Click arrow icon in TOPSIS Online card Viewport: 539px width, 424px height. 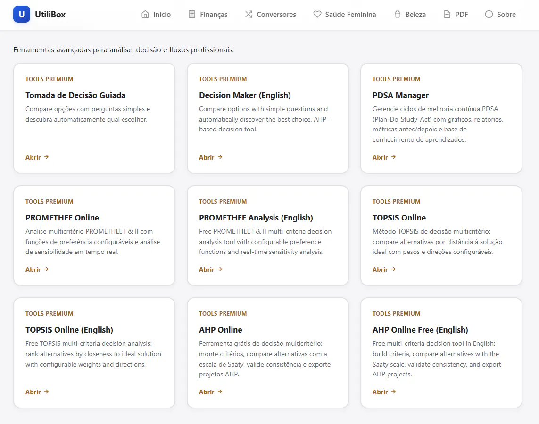(x=394, y=269)
